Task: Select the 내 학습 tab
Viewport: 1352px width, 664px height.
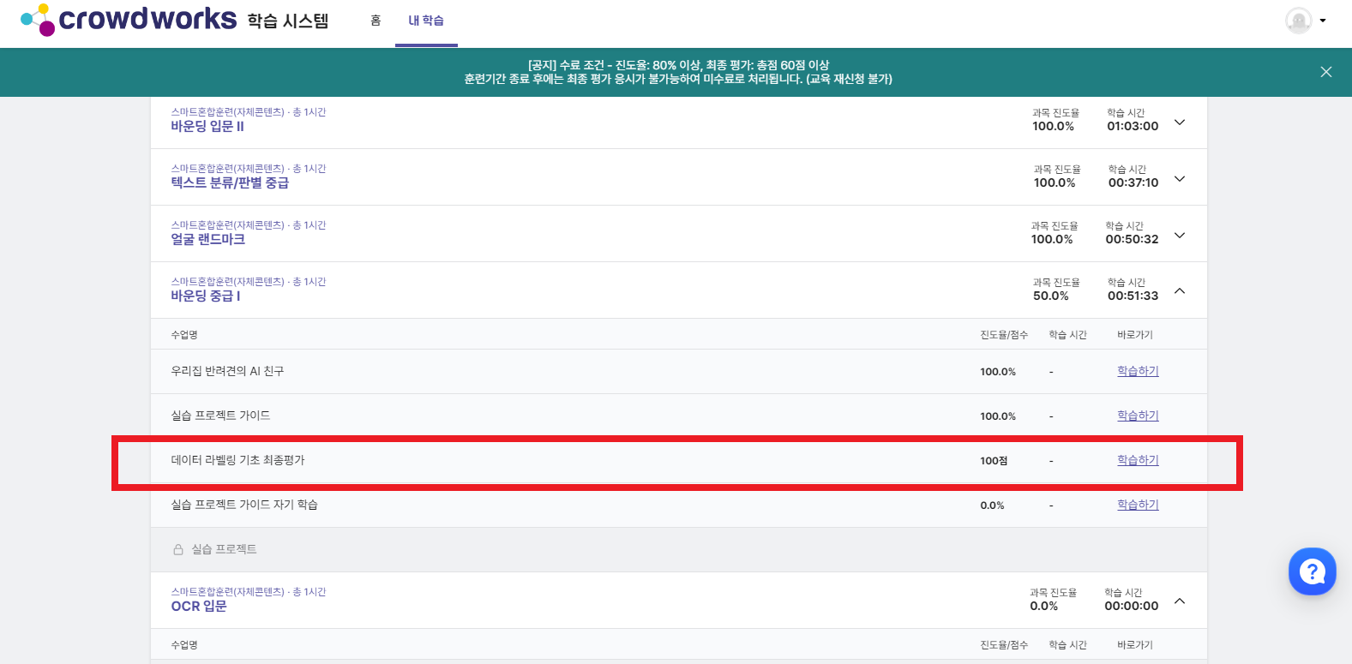Action: (x=426, y=21)
